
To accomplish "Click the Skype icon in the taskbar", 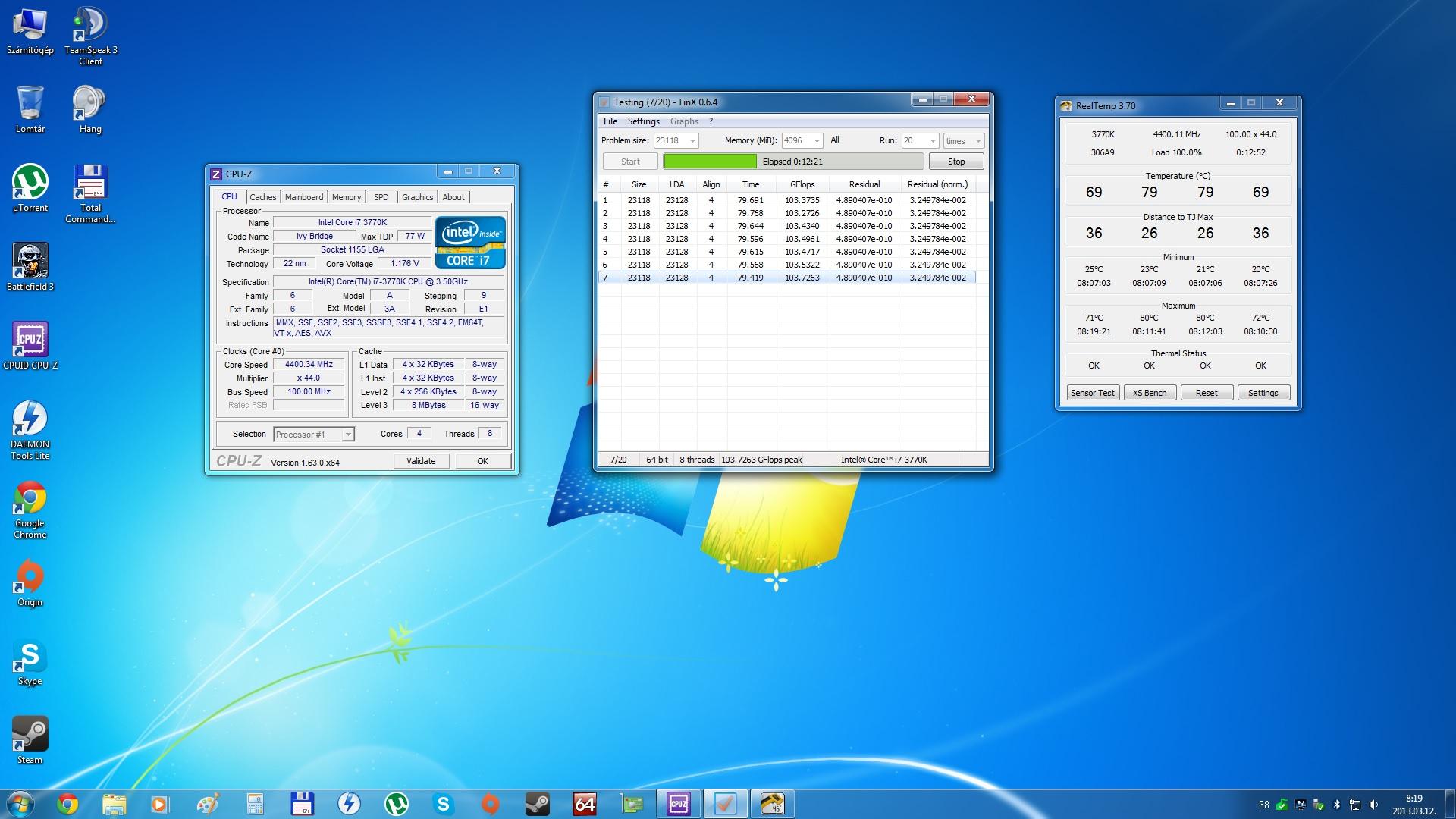I will pos(444,804).
